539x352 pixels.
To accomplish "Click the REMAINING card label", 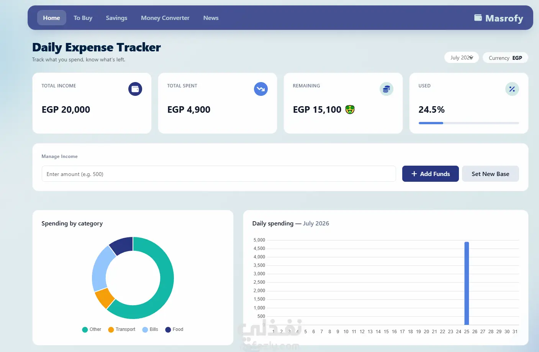I will (306, 86).
